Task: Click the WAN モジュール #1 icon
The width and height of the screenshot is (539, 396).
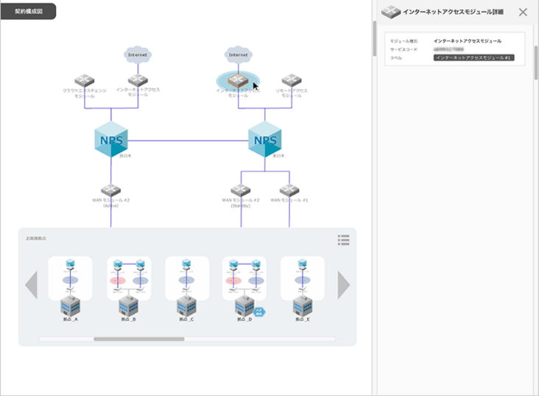Action: [x=289, y=190]
